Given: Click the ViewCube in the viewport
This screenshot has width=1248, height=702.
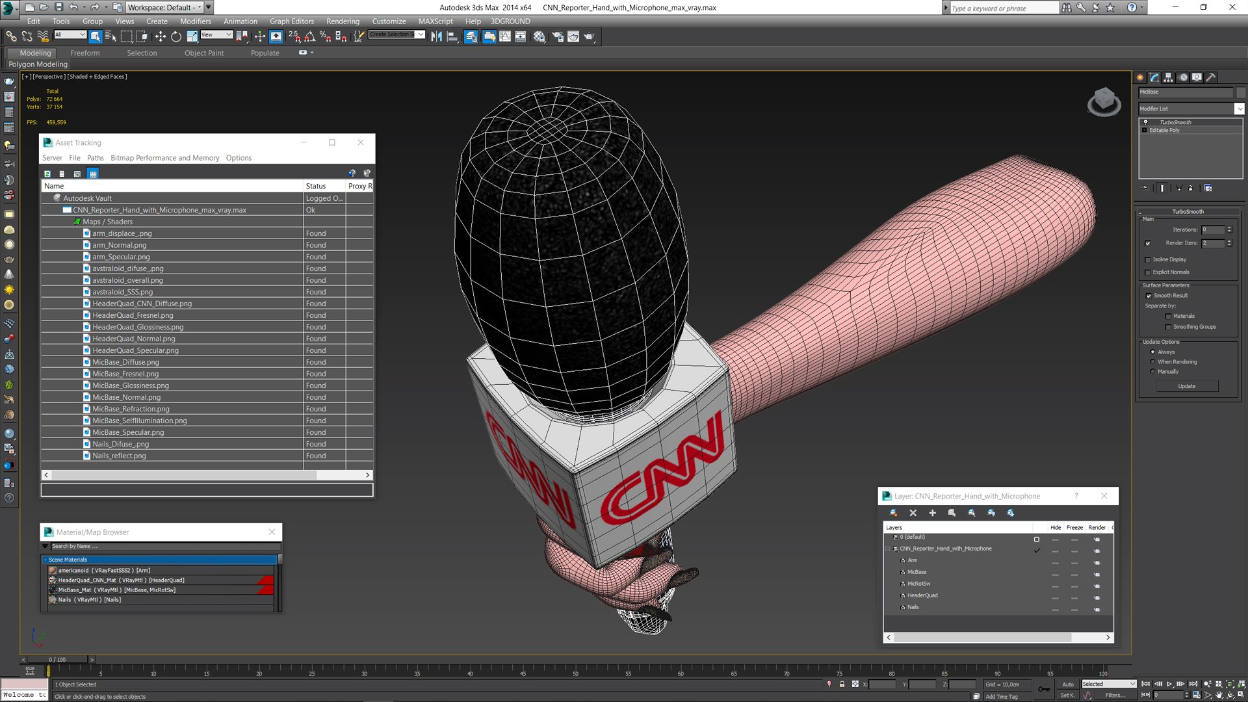Looking at the screenshot, I should (x=1104, y=102).
